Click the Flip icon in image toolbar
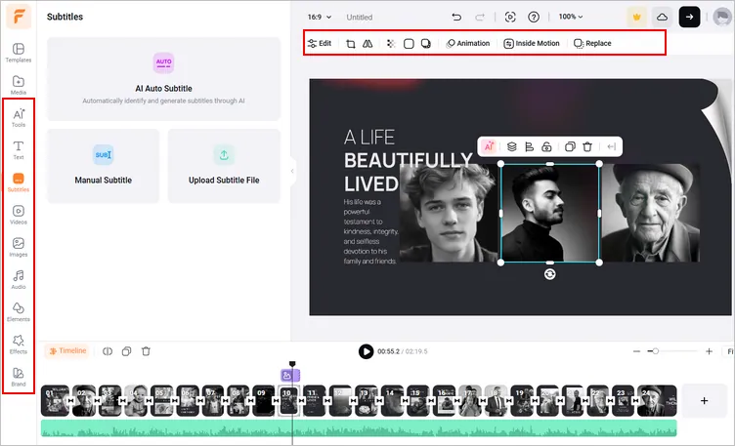Viewport: 735px width, 446px height. (x=367, y=44)
